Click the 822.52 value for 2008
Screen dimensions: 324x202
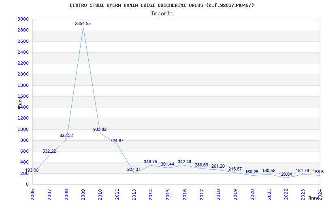click(66, 136)
